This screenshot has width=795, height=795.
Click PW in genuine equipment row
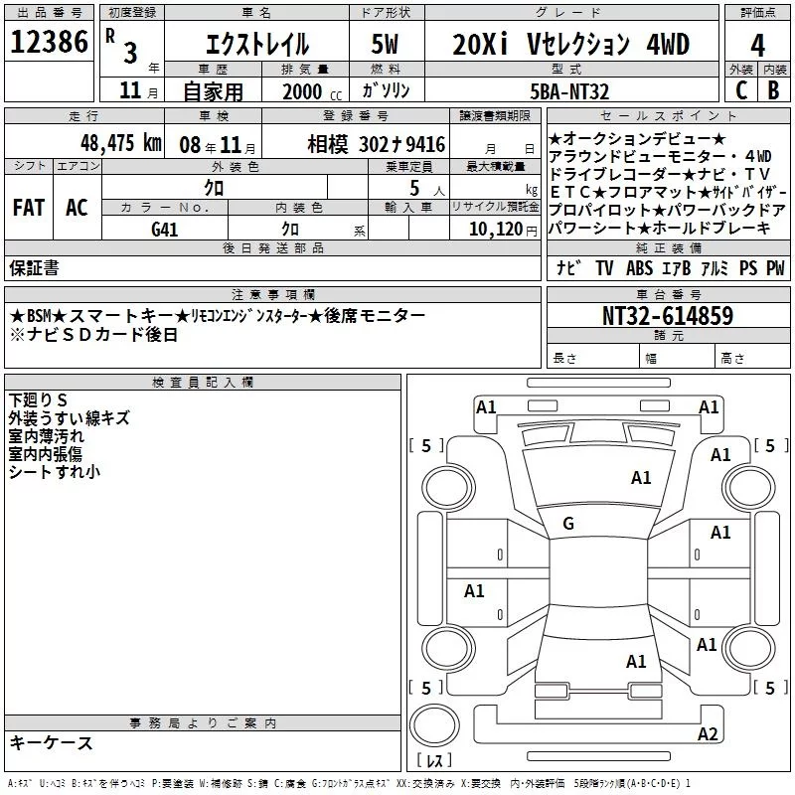[x=775, y=267]
